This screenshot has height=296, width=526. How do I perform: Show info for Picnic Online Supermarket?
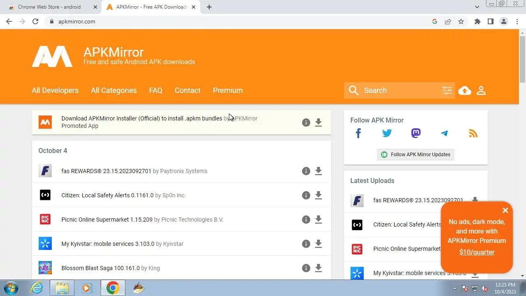coord(306,220)
